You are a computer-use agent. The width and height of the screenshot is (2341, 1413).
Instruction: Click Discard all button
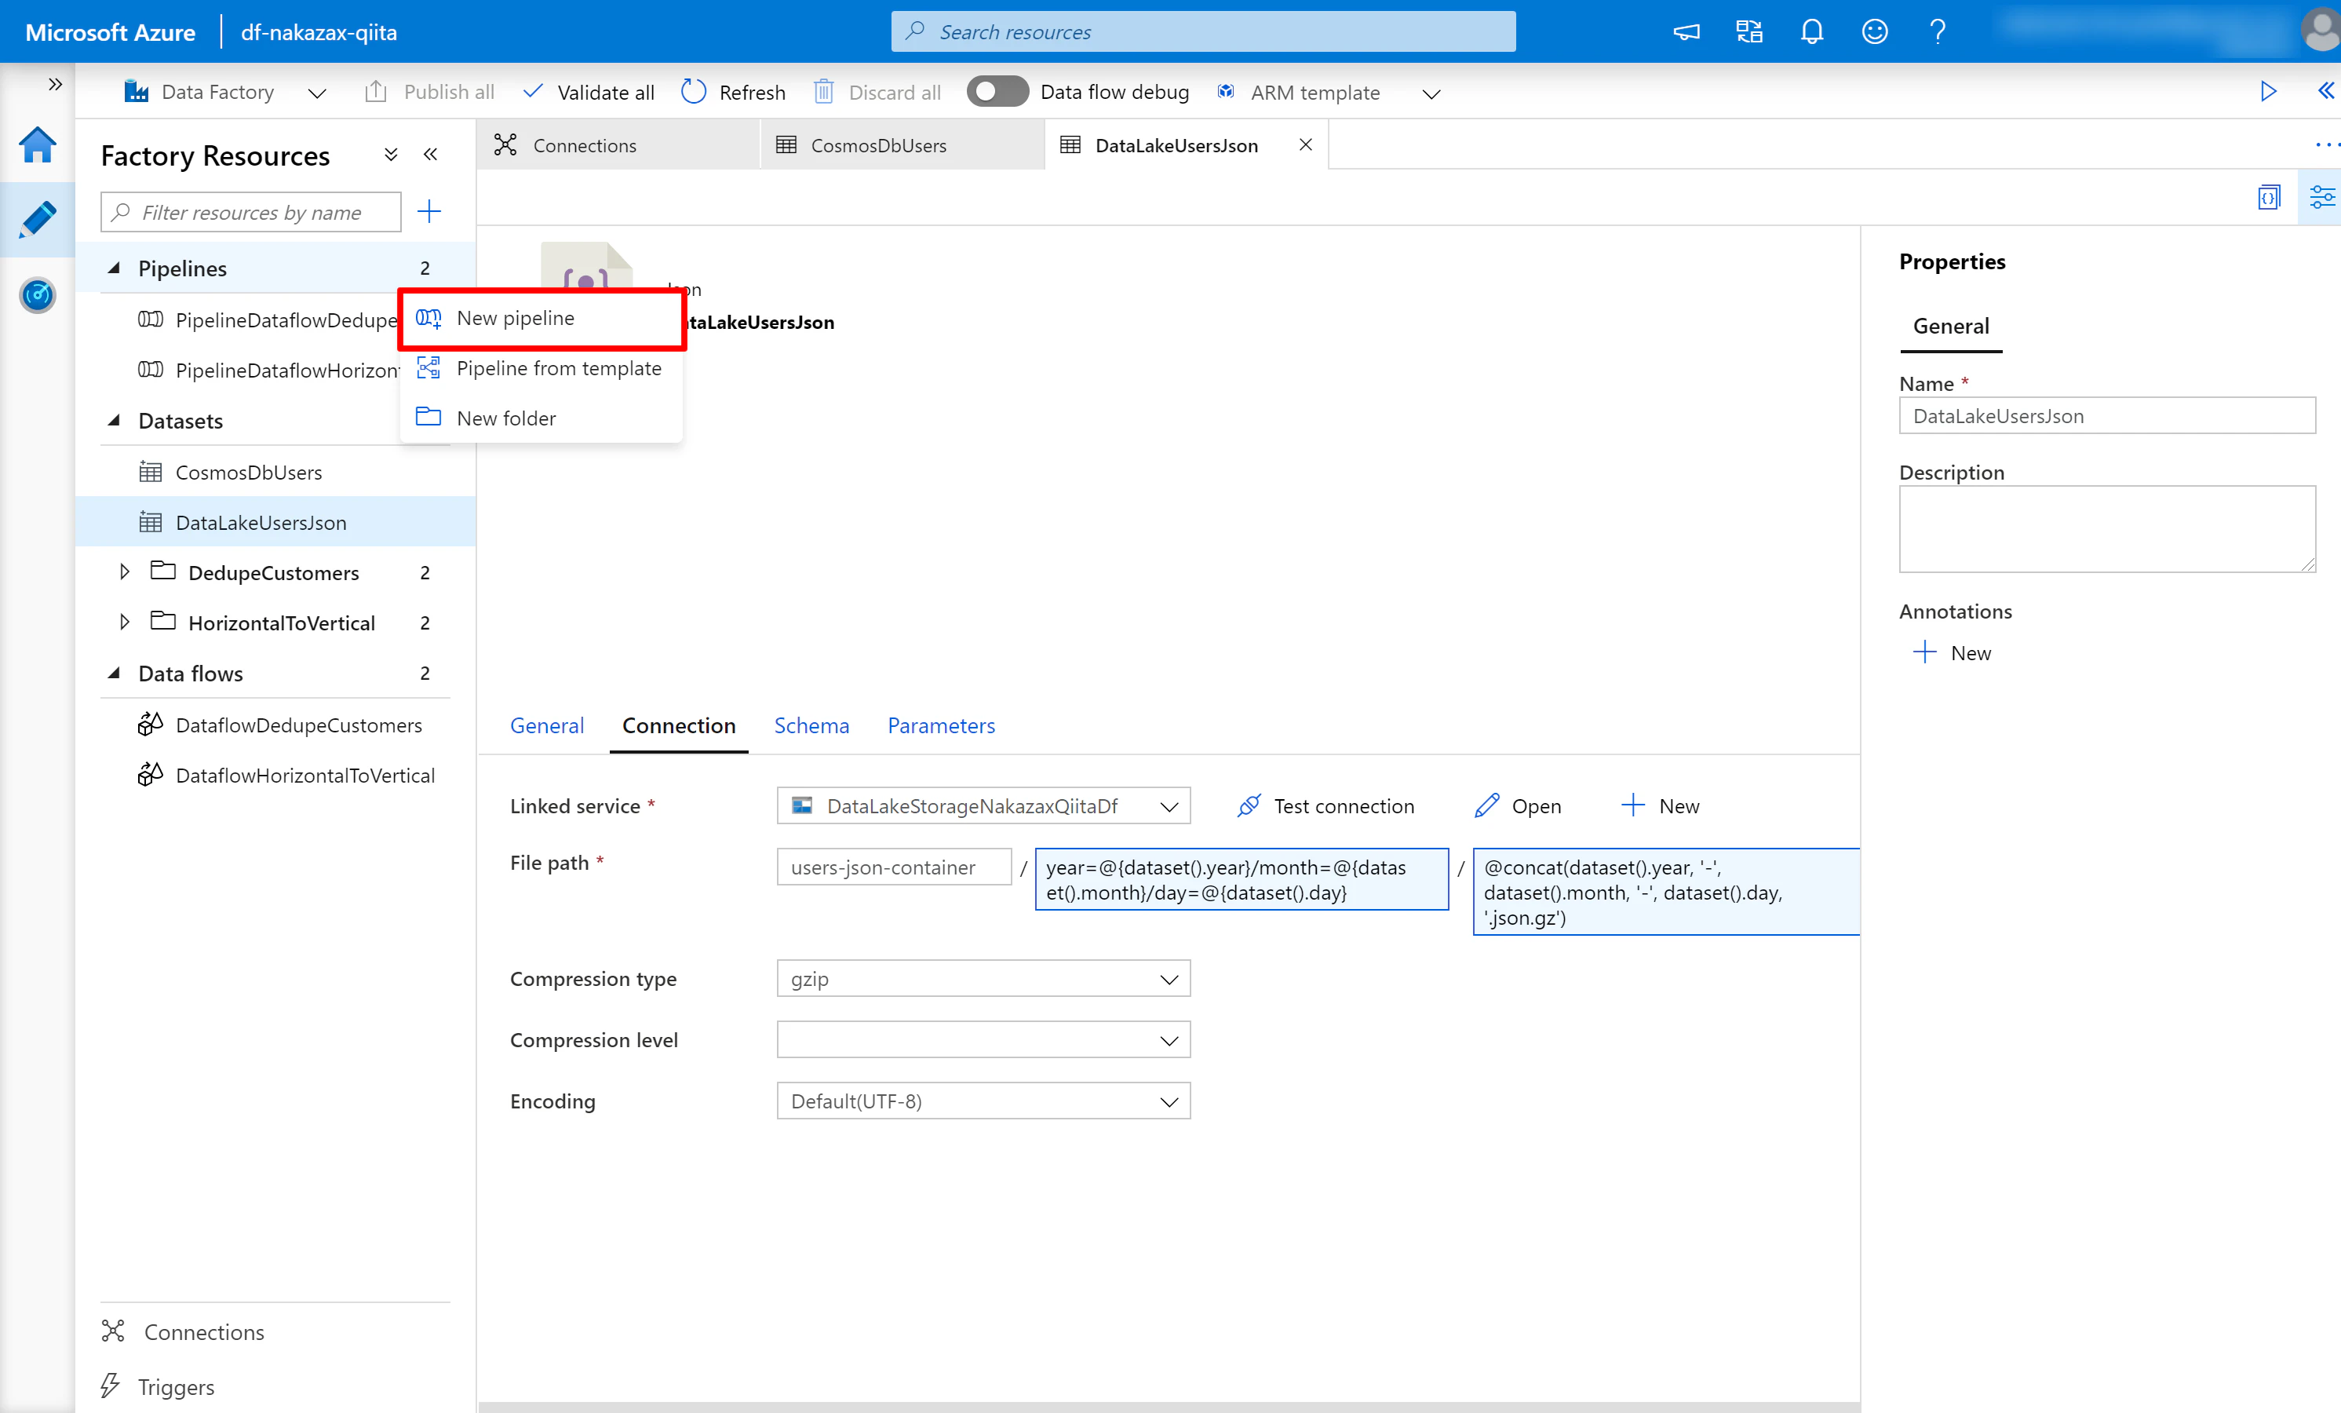tap(878, 92)
